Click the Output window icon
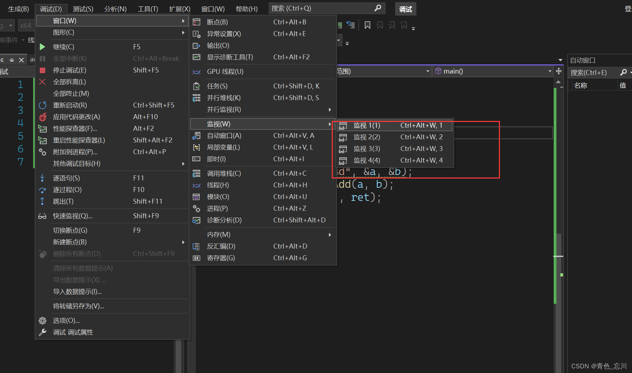Viewport: 632px width, 373px height. [x=197, y=45]
